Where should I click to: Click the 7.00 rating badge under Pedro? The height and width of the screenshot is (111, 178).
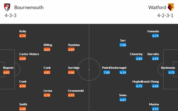click(x=107, y=72)
